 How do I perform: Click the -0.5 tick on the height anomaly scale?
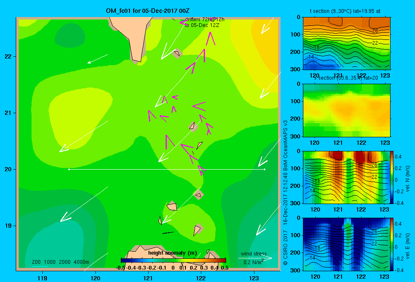pos(121,268)
